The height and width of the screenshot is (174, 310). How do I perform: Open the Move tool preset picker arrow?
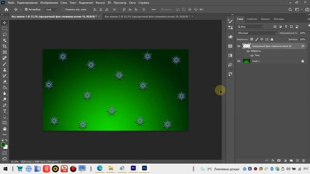[x=20, y=10]
